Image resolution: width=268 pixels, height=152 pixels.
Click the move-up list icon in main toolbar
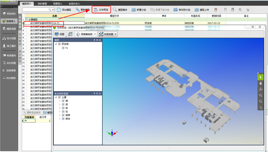[226, 10]
